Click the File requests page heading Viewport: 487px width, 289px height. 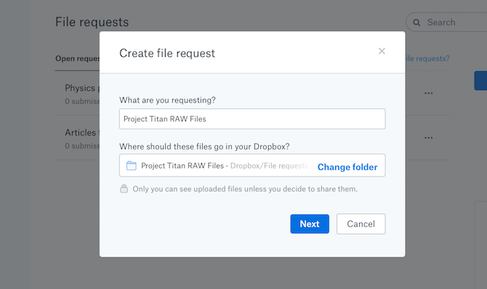[92, 22]
